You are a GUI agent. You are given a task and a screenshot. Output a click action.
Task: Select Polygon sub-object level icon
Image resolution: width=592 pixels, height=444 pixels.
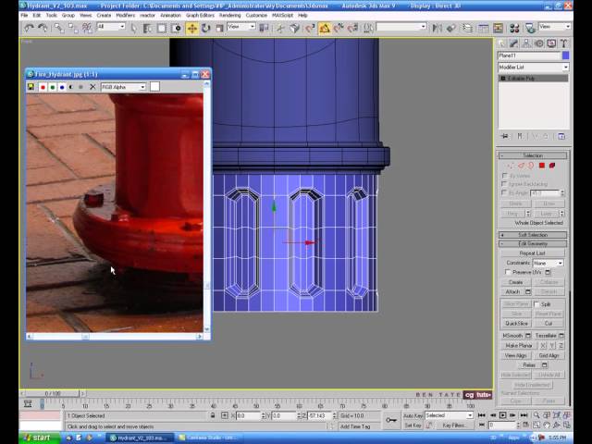coord(543,166)
